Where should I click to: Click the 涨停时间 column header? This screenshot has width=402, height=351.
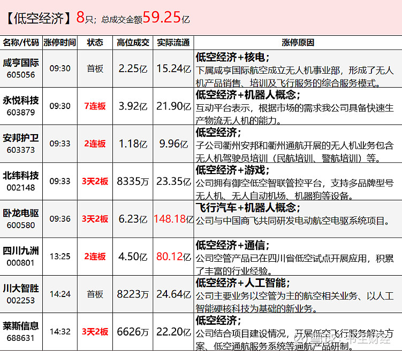click(x=60, y=42)
